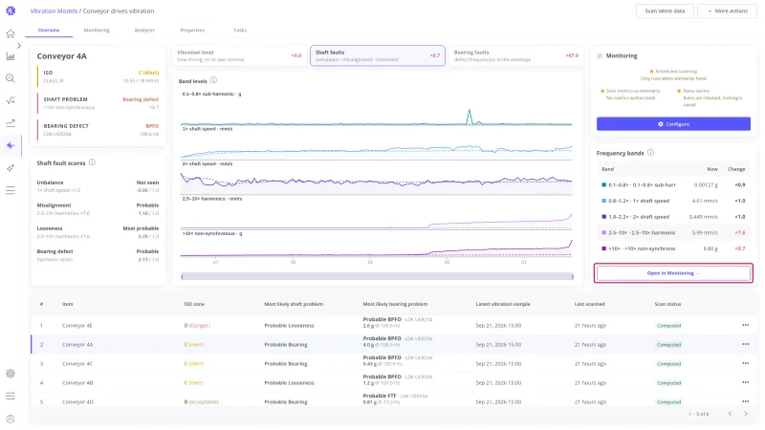This screenshot has width=765, height=430.
Task: Click the magnifier search icon in sidebar
Action: 11,78
